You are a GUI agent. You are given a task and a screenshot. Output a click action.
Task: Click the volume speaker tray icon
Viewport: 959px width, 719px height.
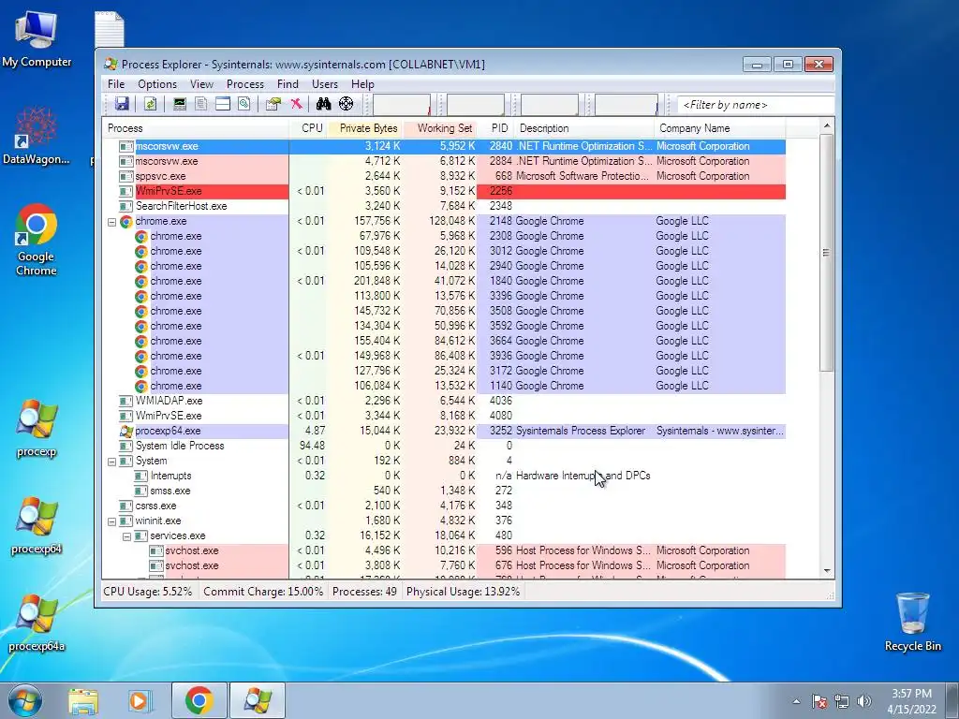coord(864,701)
